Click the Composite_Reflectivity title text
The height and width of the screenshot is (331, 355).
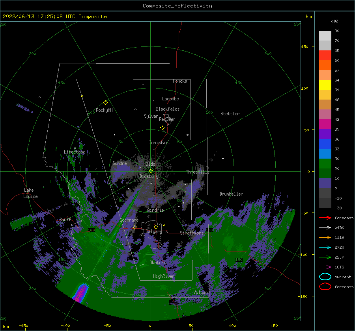(x=177, y=6)
